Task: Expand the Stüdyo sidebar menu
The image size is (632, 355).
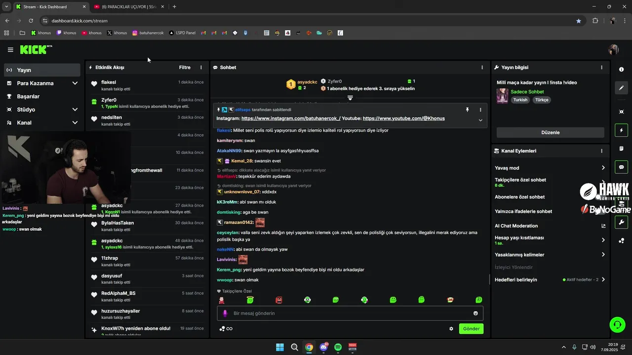Action: coord(42,109)
